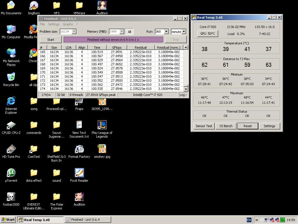Open the HD Tune Pro desktop icon
The width and height of the screenshot is (298, 224).
[x=11, y=149]
